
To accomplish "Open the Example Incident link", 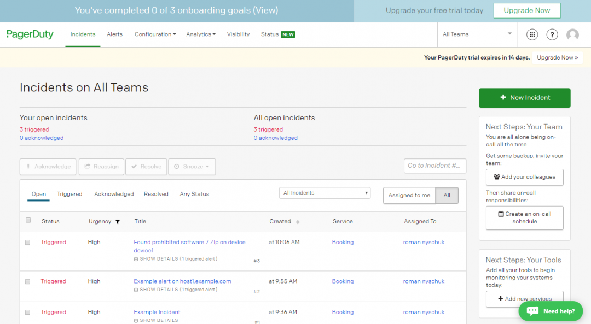I will [x=157, y=312].
